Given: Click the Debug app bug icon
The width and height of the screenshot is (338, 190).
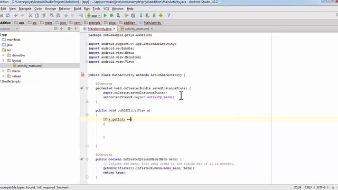Looking at the screenshot, I should tap(111, 15).
